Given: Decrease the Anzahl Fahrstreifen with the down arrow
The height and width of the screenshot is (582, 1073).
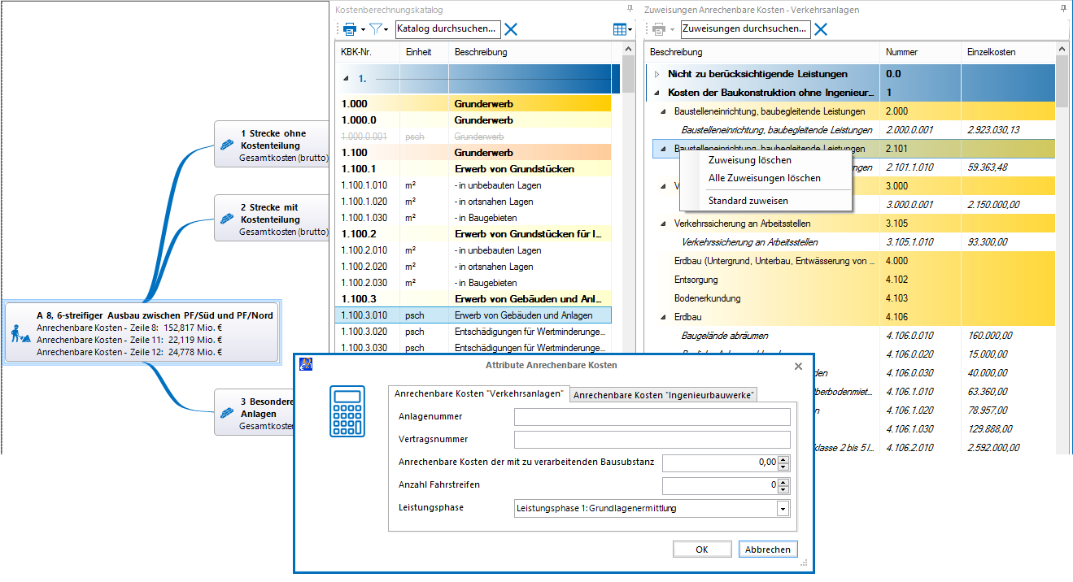Looking at the screenshot, I should click(783, 489).
